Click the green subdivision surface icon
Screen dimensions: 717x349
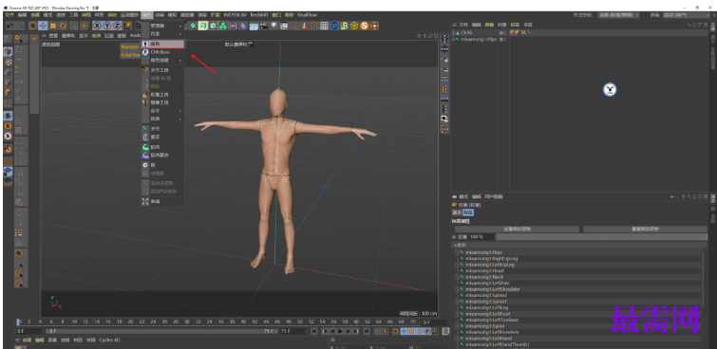pos(203,26)
